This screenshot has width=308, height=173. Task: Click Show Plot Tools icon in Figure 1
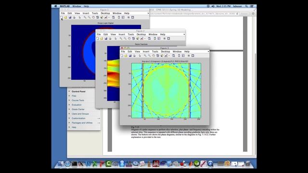coord(133,17)
